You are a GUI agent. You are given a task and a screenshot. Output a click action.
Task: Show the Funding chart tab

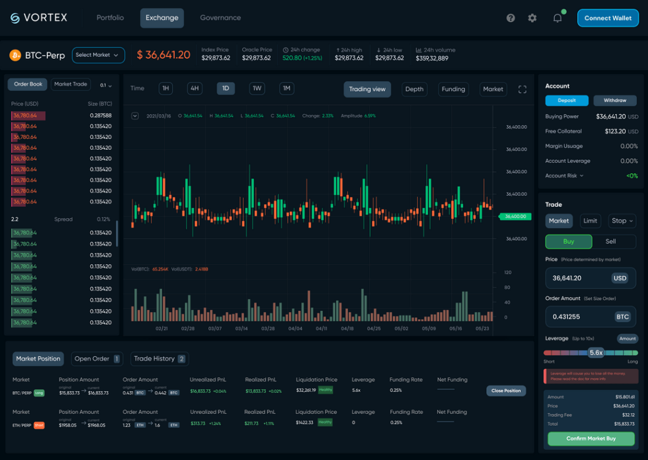[x=453, y=90]
